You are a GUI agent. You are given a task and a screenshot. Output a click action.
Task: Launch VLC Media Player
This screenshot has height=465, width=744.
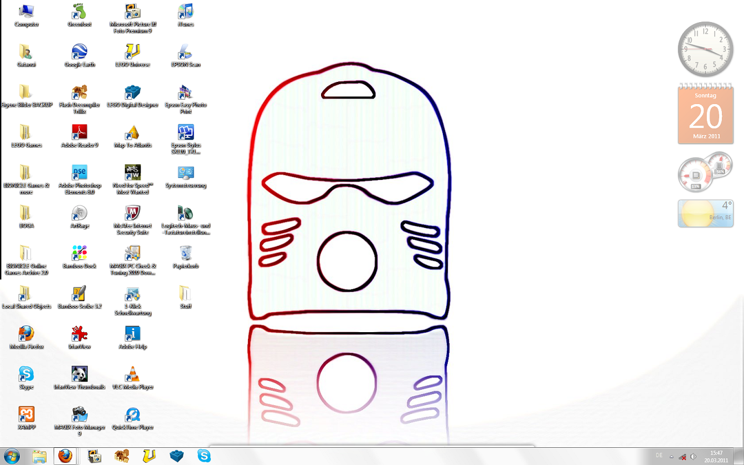(x=132, y=374)
